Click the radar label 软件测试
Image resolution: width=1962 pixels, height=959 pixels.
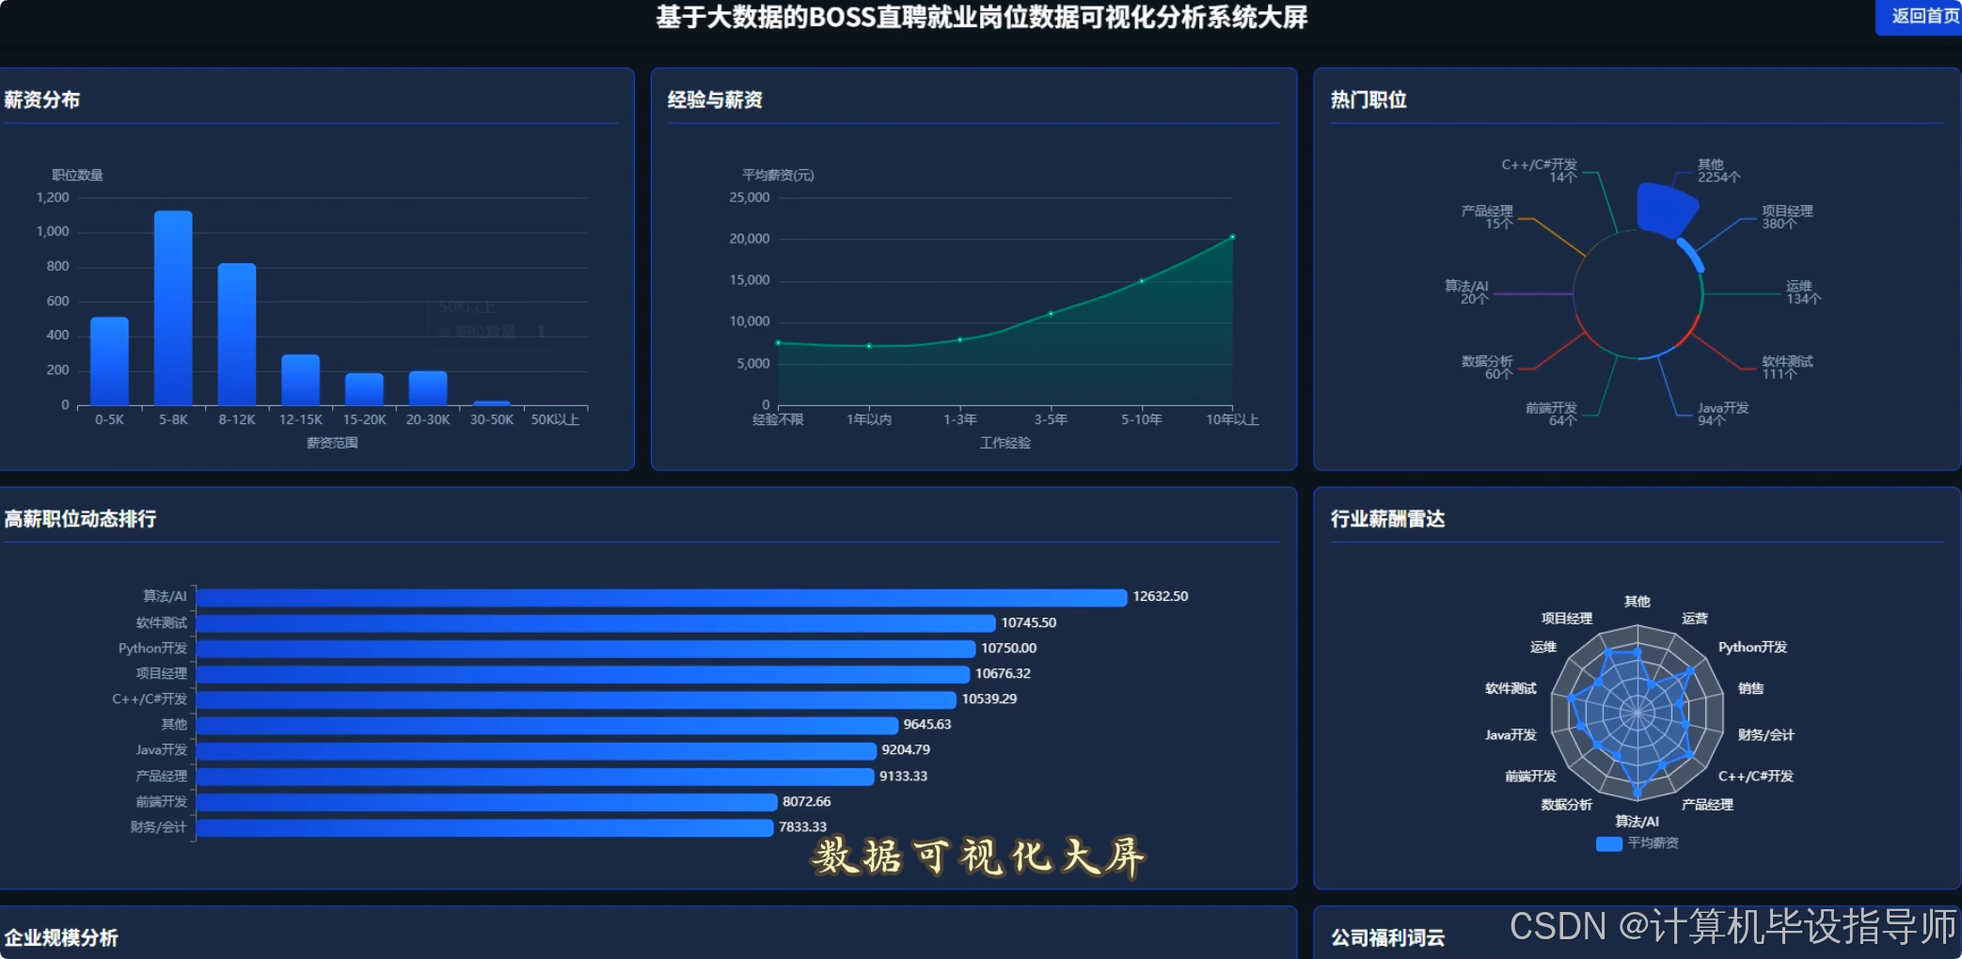point(1511,689)
